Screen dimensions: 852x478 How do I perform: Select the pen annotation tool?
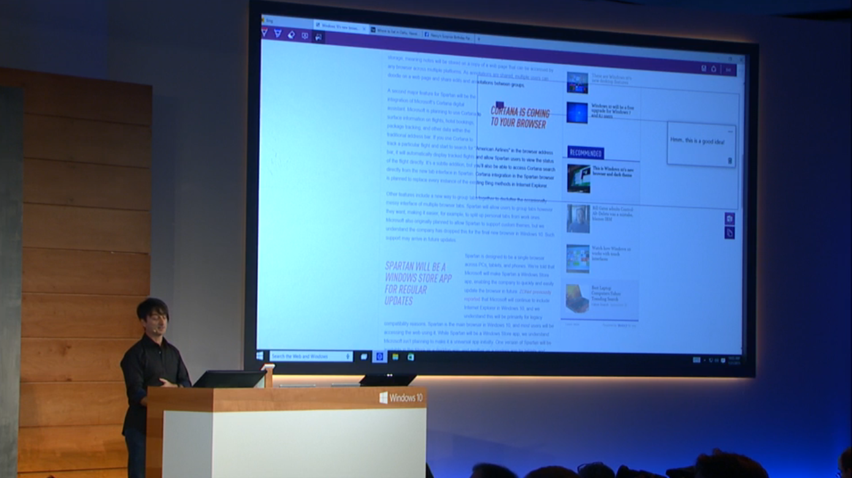coord(265,33)
